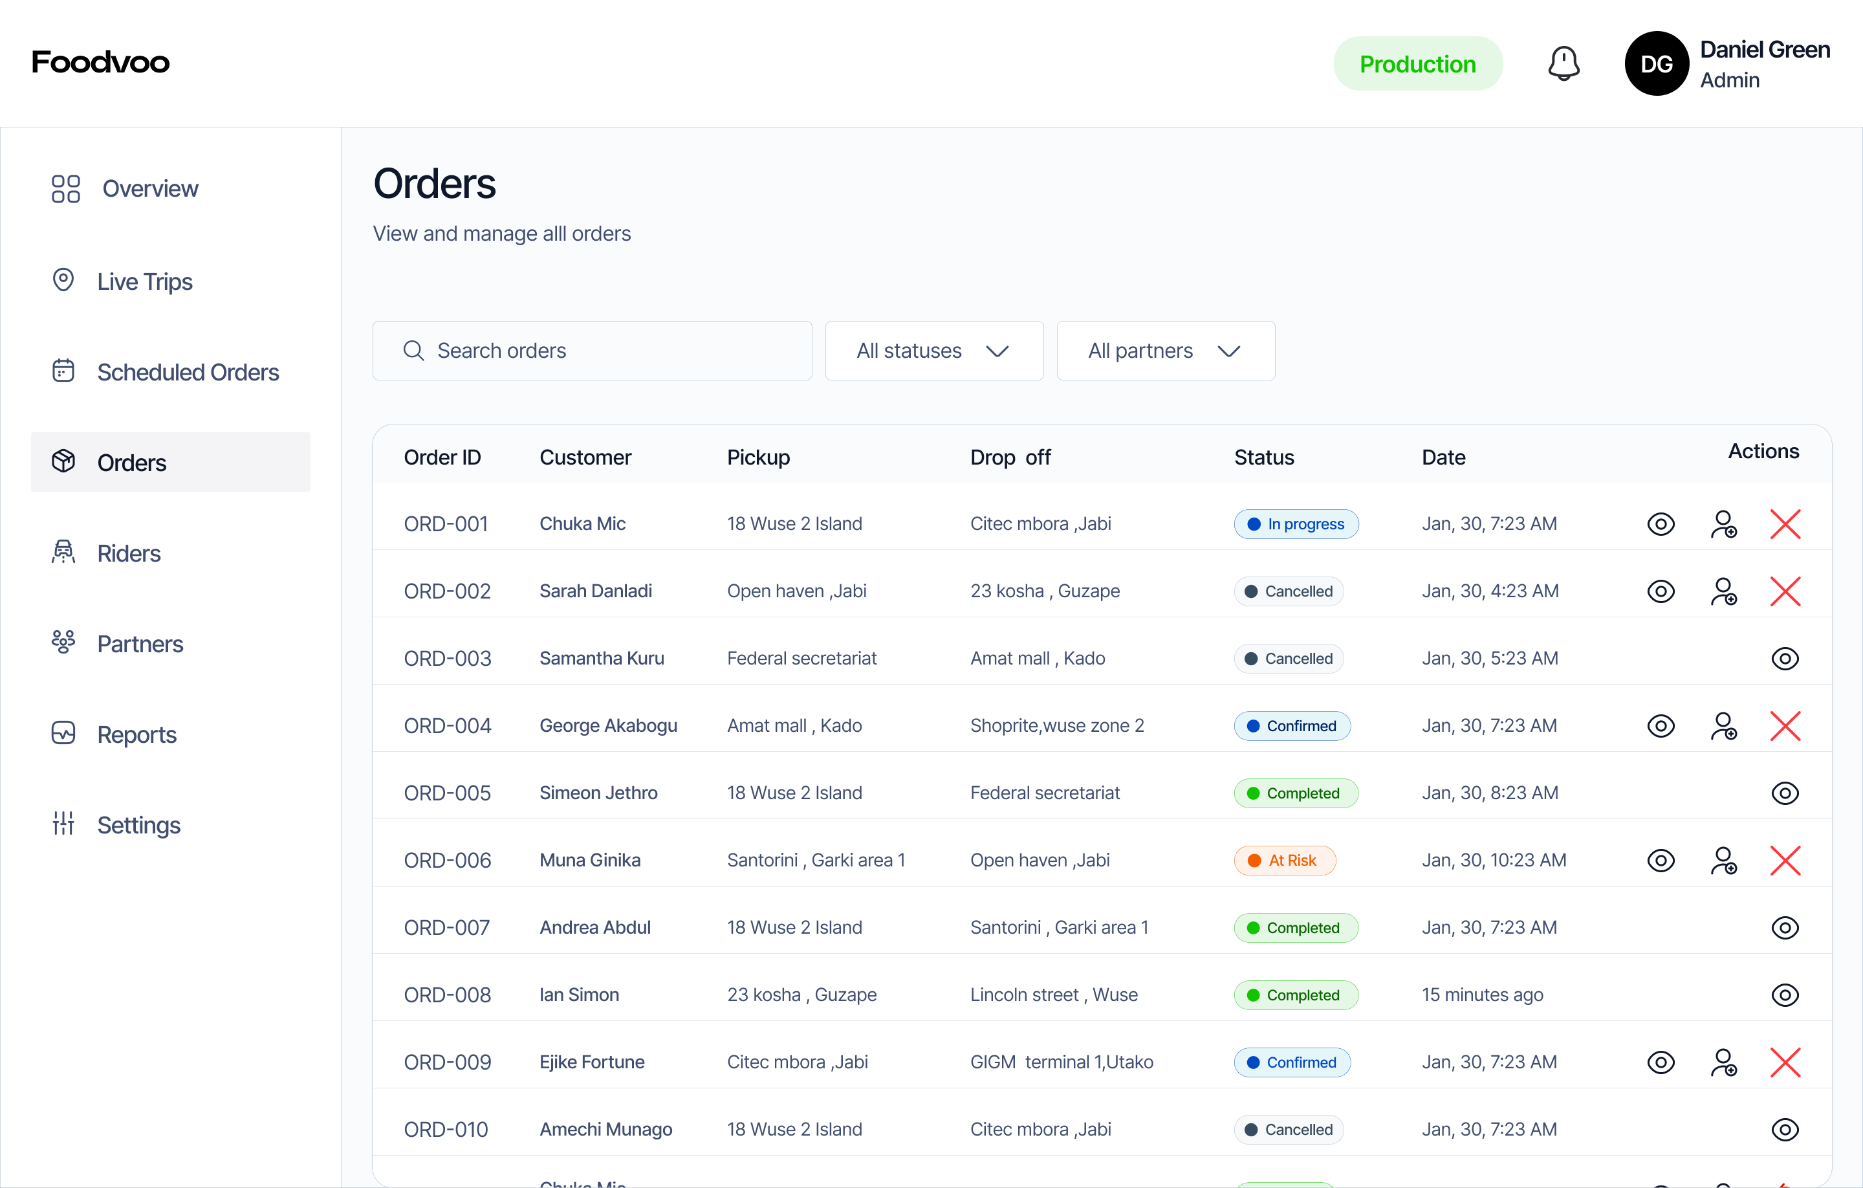Cancel order ORD-006 with red X
This screenshot has width=1863, height=1188.
click(x=1785, y=861)
